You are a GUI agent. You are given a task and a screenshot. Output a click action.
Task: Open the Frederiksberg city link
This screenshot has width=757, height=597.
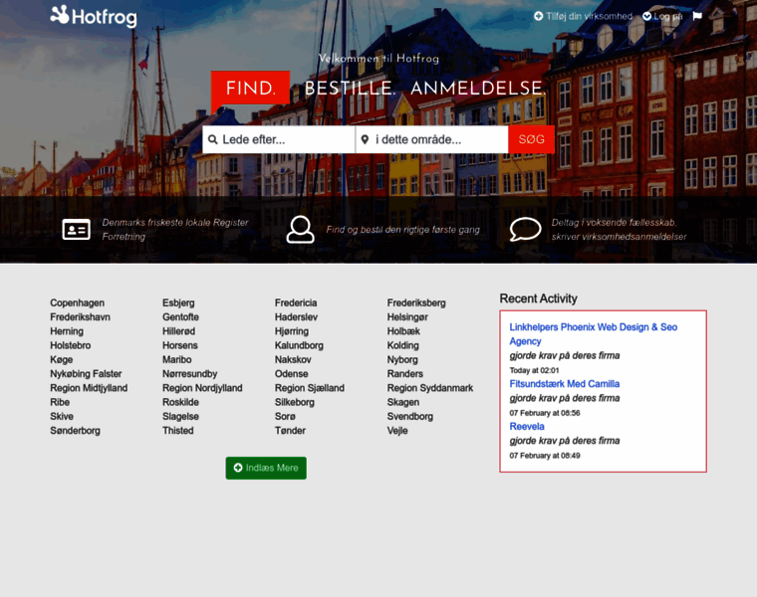[x=416, y=302]
